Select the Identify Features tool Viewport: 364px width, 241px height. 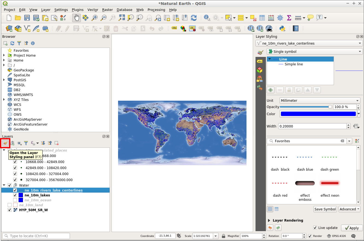tap(207, 18)
